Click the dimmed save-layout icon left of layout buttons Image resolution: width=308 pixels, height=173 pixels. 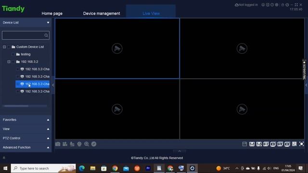[x=244, y=144]
